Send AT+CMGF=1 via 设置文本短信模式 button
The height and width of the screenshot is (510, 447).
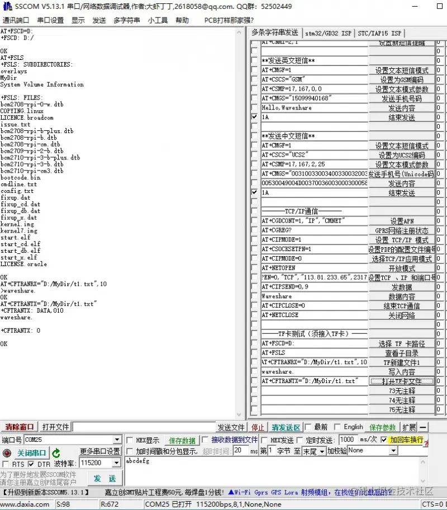(x=402, y=70)
